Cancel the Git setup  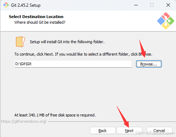pos(159,131)
